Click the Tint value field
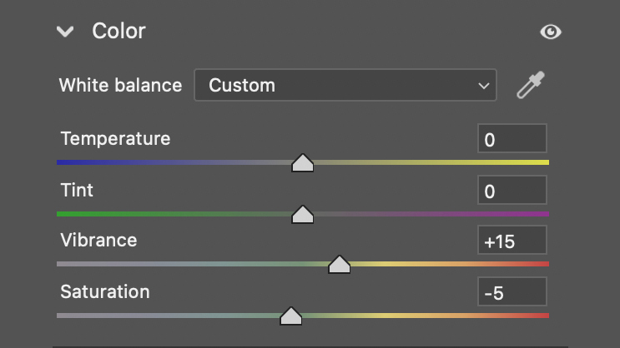 tap(512, 190)
